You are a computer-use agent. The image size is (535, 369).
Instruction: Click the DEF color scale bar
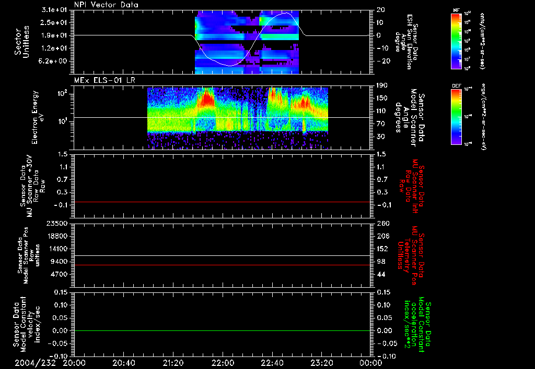pos(456,117)
